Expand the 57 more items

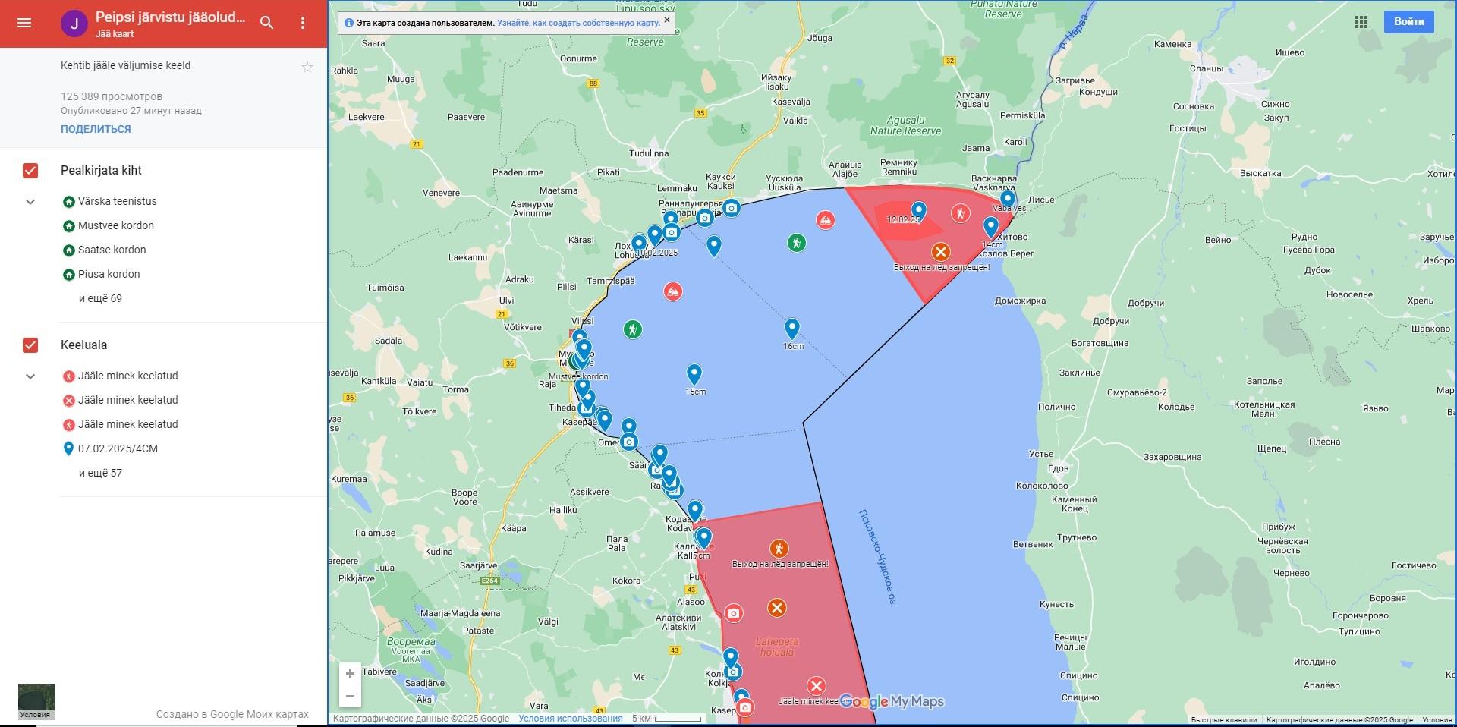tap(100, 473)
